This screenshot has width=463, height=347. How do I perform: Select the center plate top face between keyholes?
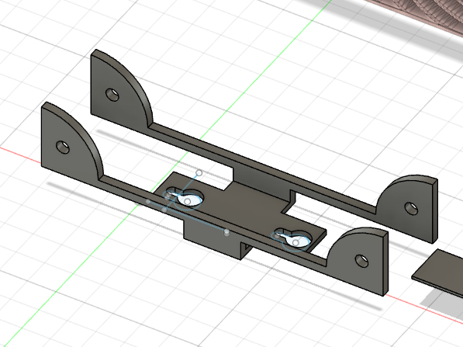(242, 208)
